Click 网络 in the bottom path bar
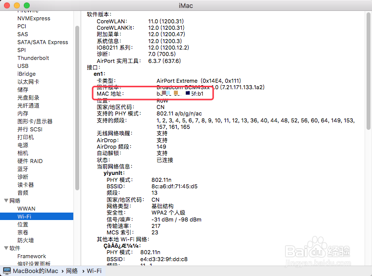This screenshot has height=276, width=372. pos(72,271)
